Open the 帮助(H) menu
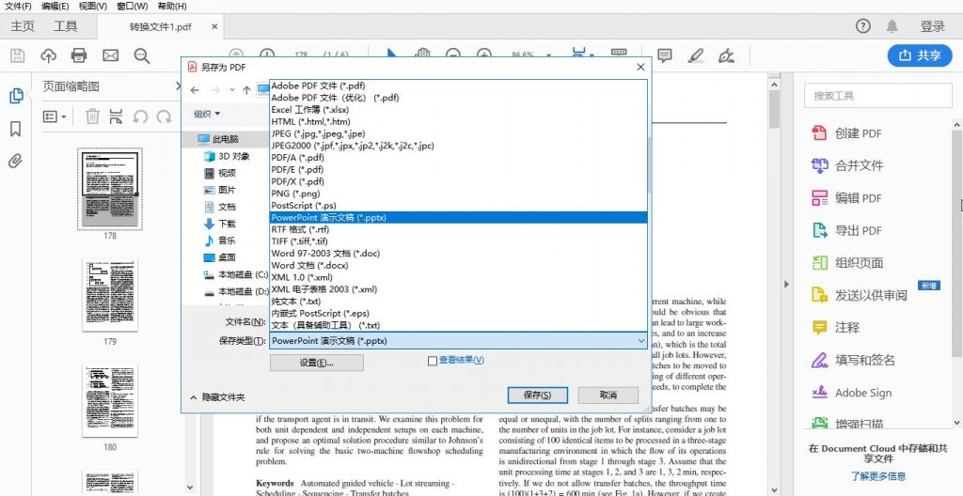 coord(172,7)
